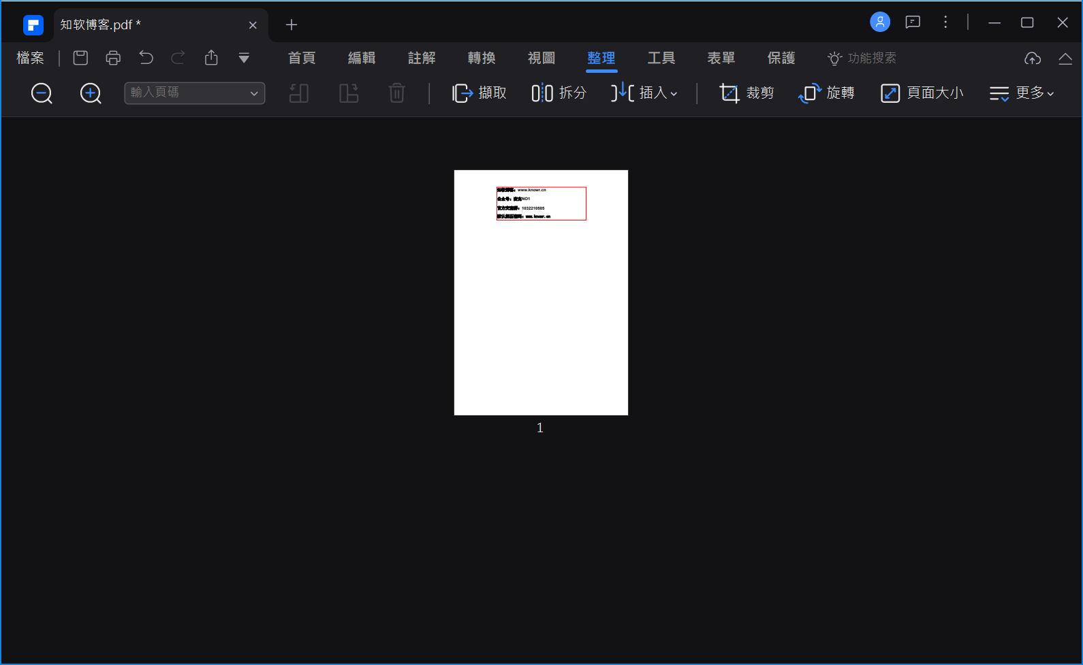Click the 旋轉 rotate button
1083x665 pixels.
(826, 93)
